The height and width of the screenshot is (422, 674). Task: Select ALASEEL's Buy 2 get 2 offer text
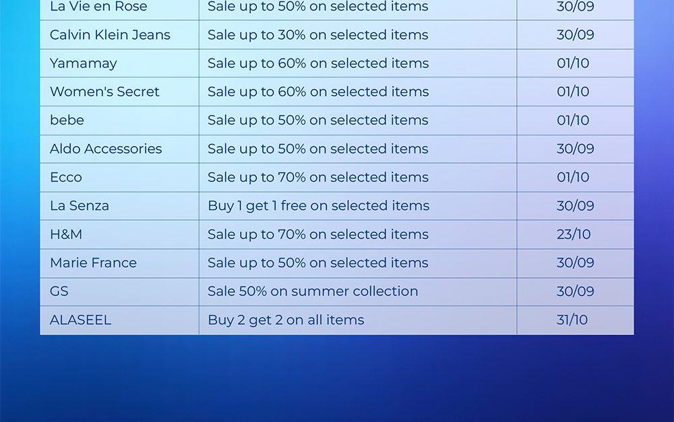[x=286, y=320]
